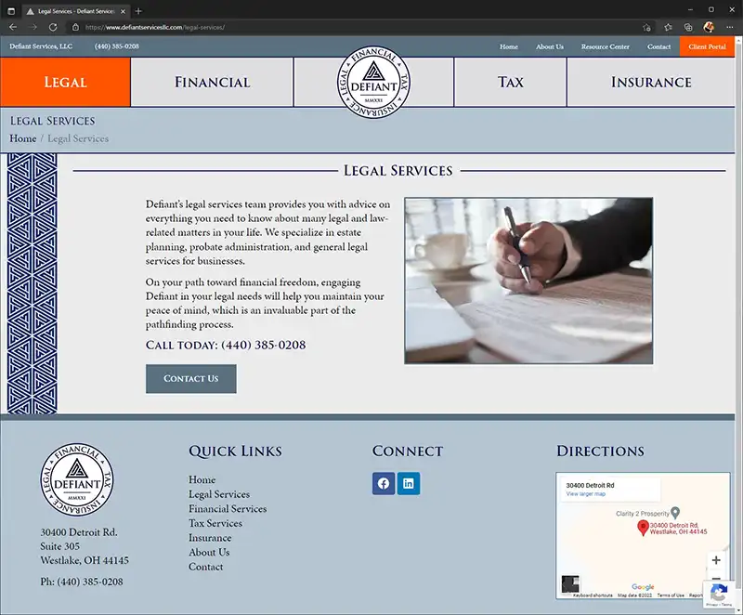
Task: Zoom in on the directions map
Action: coord(716,560)
